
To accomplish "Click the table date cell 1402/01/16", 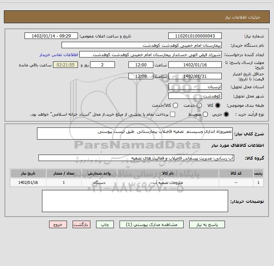I will (28, 183).
